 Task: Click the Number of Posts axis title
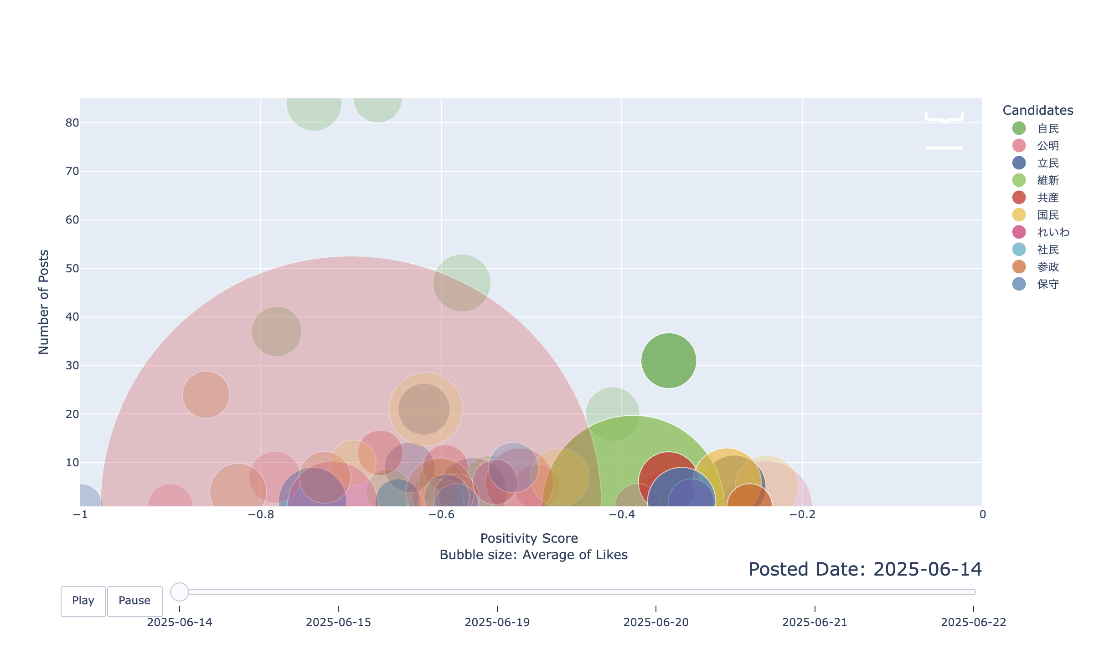point(43,302)
